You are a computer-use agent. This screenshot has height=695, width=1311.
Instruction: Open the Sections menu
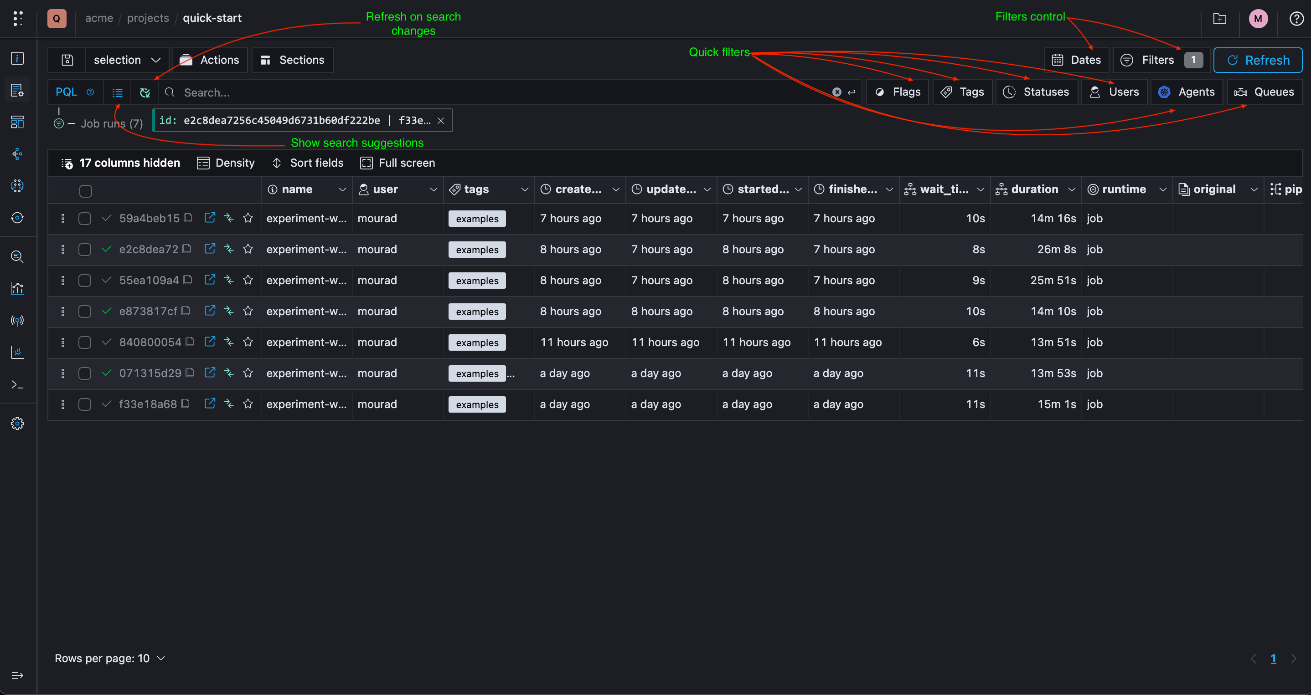point(292,60)
